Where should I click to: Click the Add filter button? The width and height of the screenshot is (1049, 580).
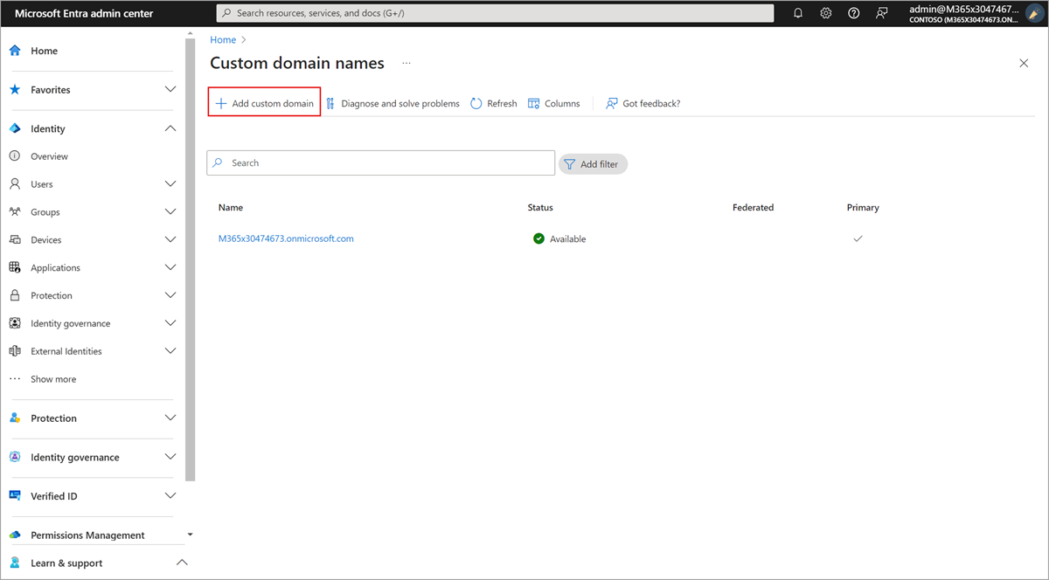pyautogui.click(x=593, y=164)
